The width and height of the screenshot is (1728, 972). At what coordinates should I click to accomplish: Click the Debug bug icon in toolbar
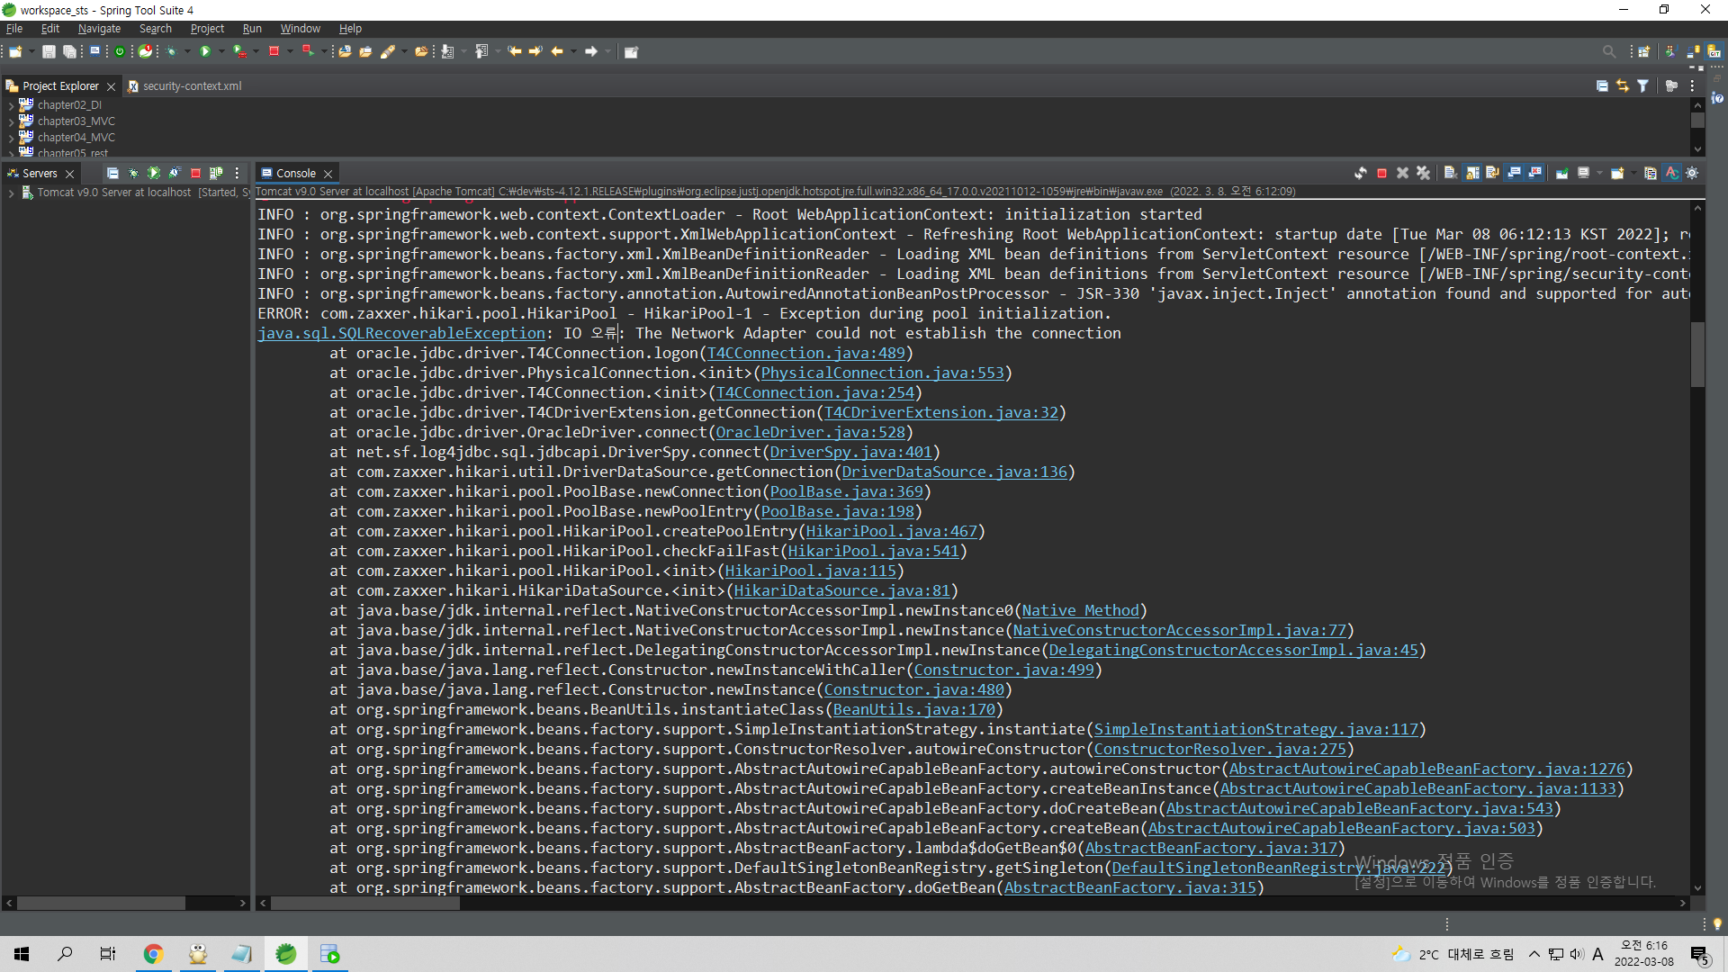pyautogui.click(x=171, y=51)
